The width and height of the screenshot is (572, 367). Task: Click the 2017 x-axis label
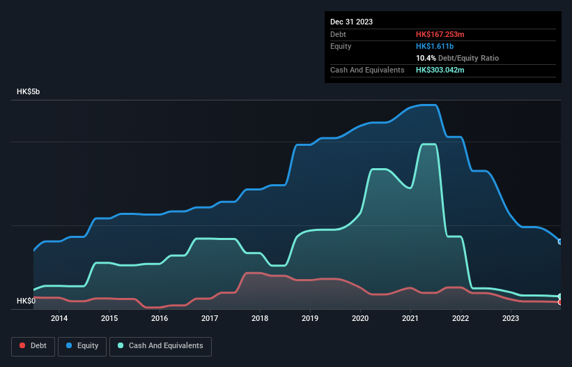[x=210, y=318]
